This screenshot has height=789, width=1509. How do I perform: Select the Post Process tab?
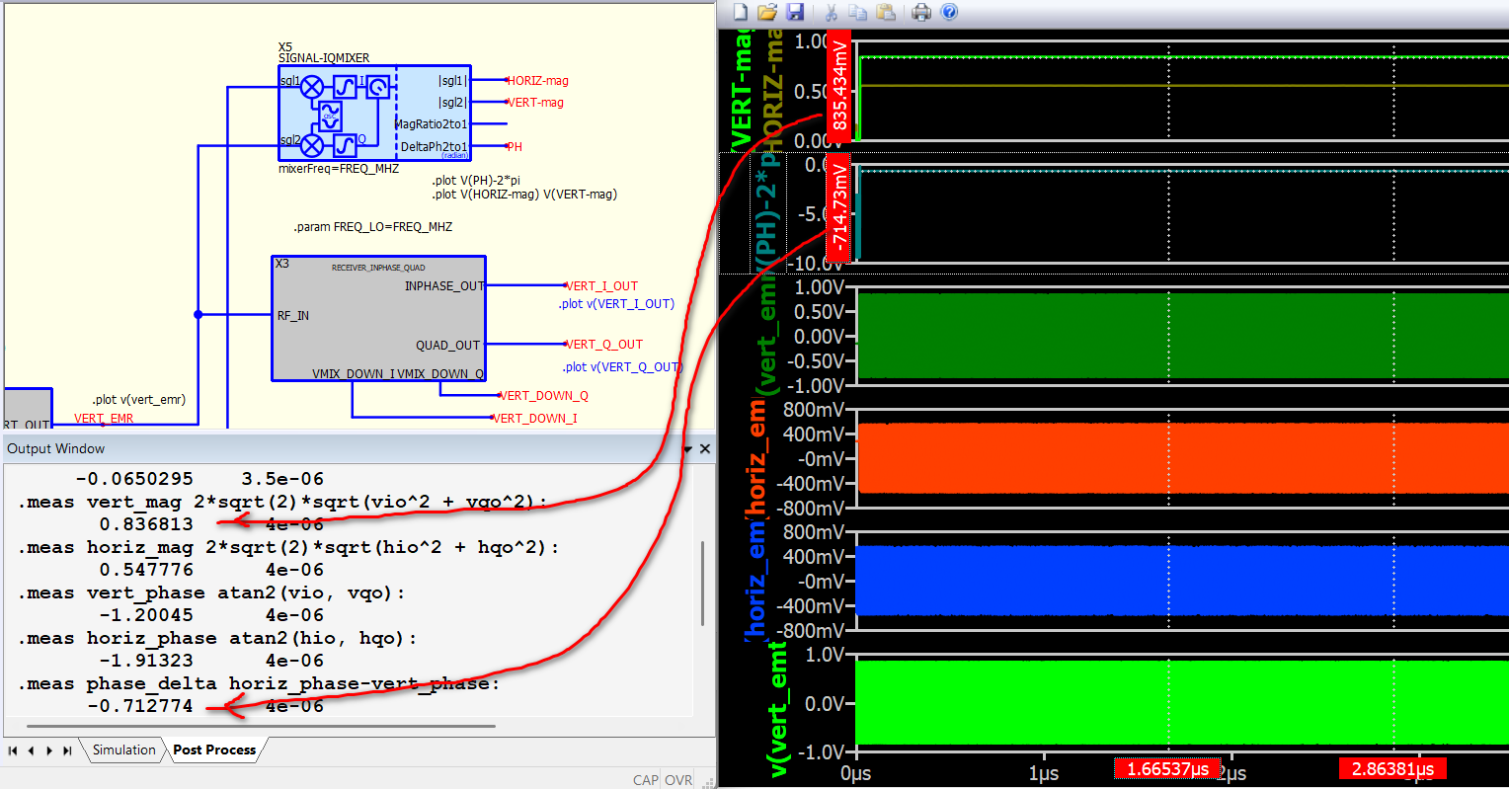pos(214,750)
